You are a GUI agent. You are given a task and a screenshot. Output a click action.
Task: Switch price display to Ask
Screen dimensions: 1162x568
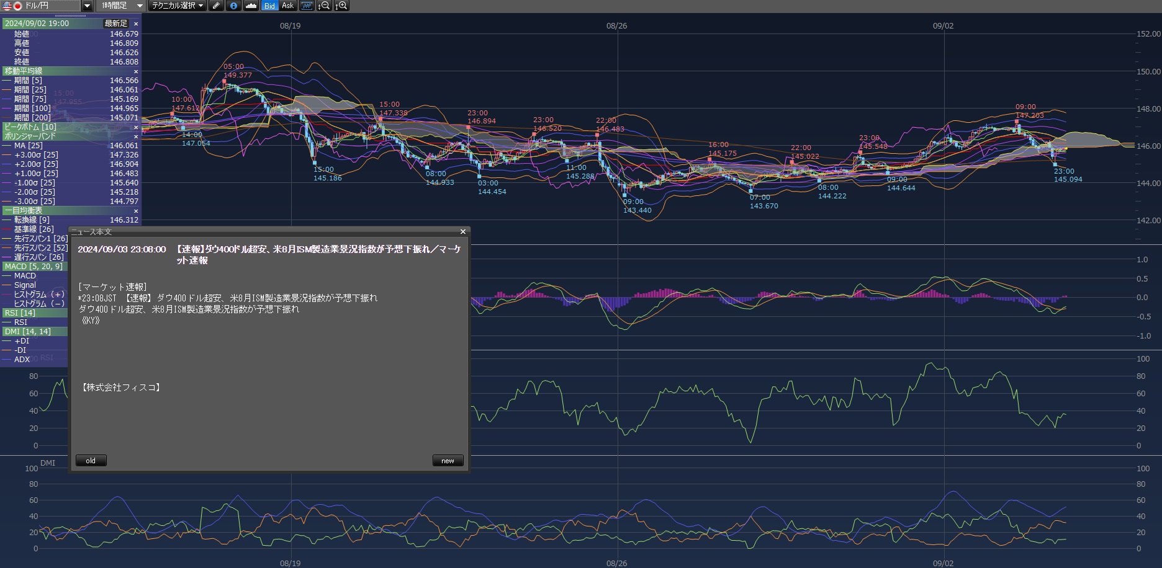coord(287,6)
